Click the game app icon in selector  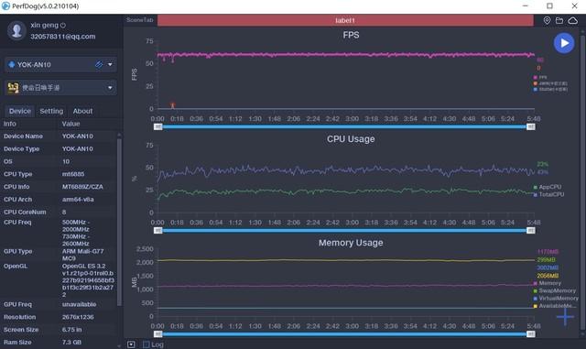pyautogui.click(x=14, y=88)
